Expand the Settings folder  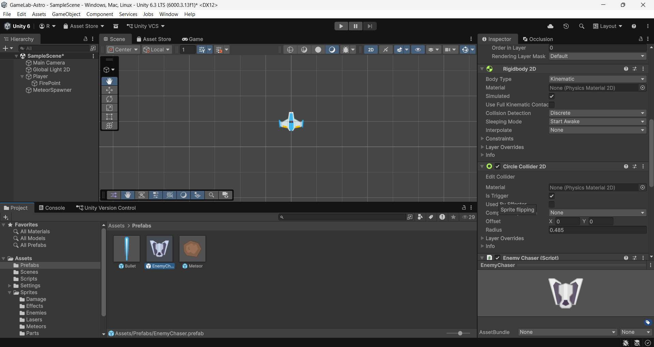point(10,286)
